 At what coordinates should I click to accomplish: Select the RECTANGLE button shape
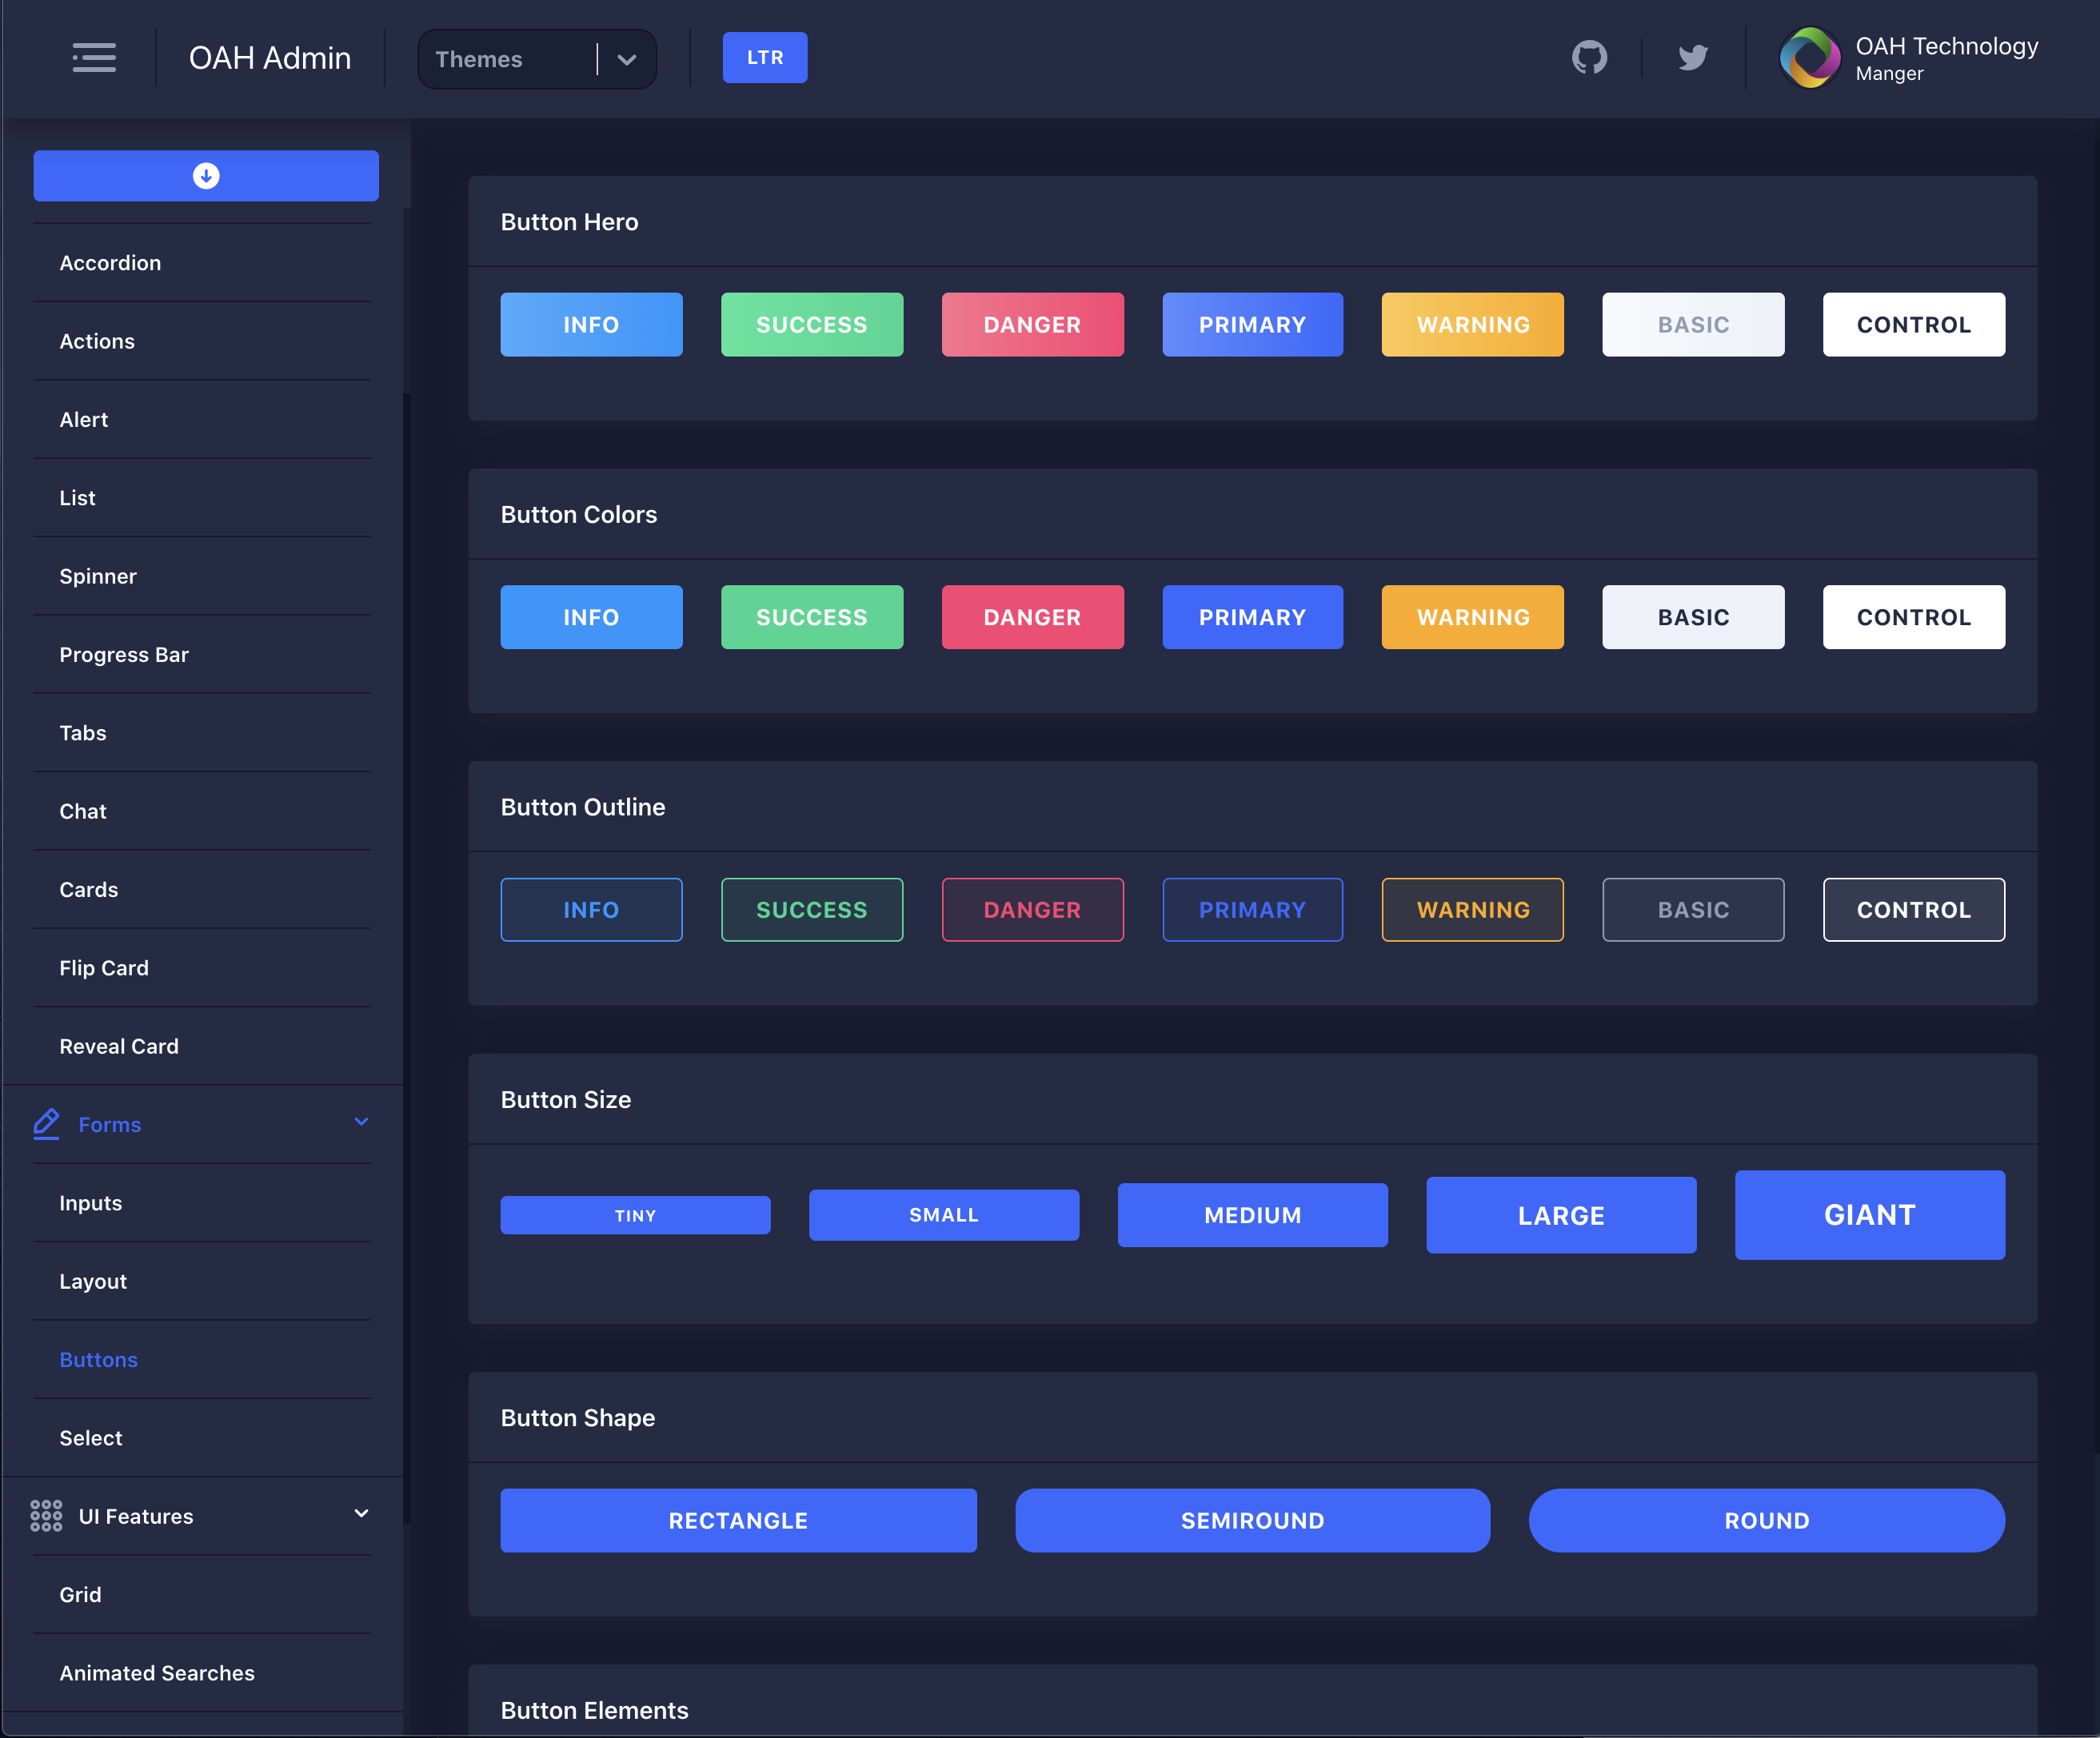pos(738,1520)
